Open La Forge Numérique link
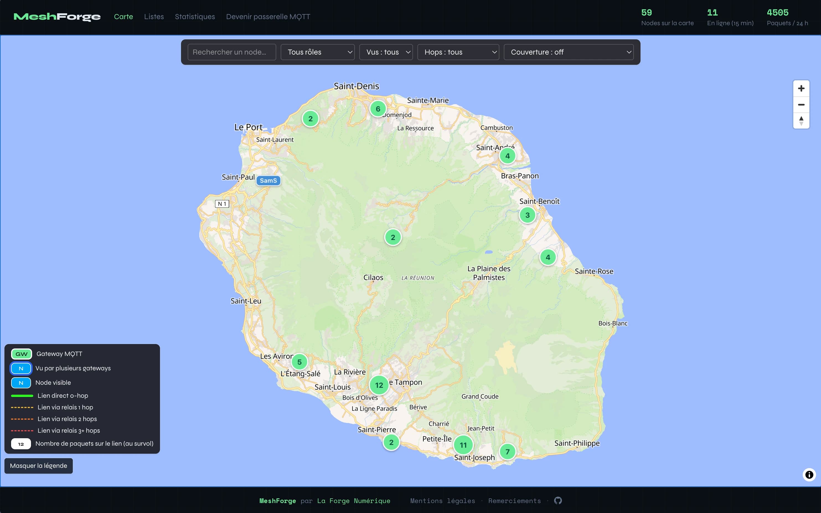This screenshot has height=513, width=821. tap(353, 501)
